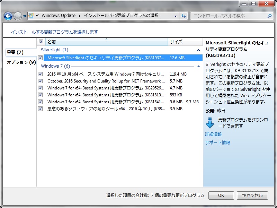Uncheck the October 2016 .NET Framework rollup

click(40, 81)
